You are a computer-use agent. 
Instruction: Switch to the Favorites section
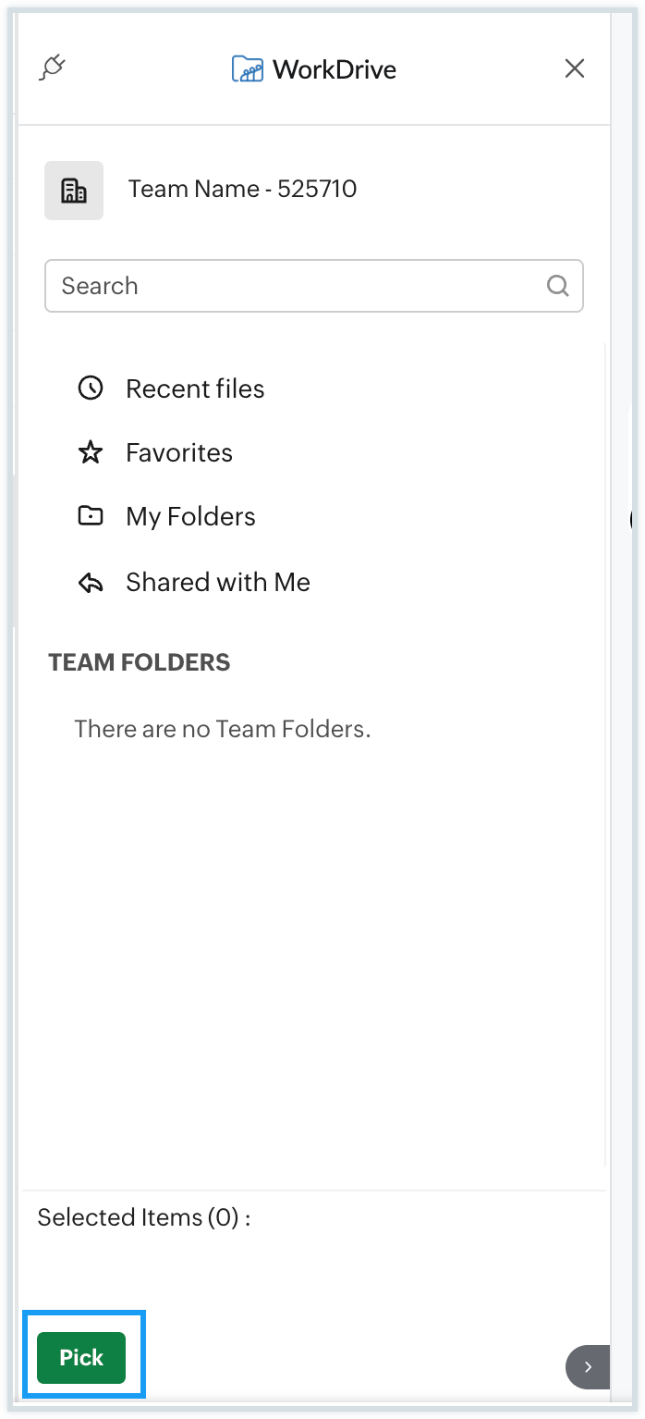coord(178,452)
